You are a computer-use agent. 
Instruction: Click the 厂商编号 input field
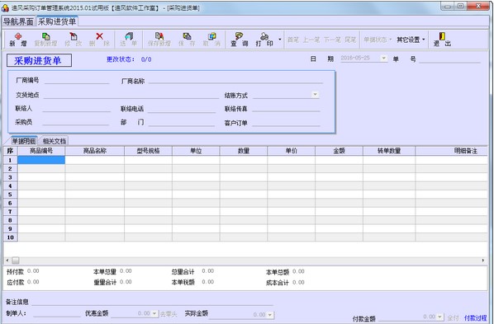77,81
